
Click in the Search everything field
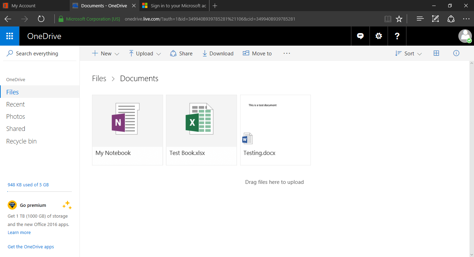click(x=40, y=53)
